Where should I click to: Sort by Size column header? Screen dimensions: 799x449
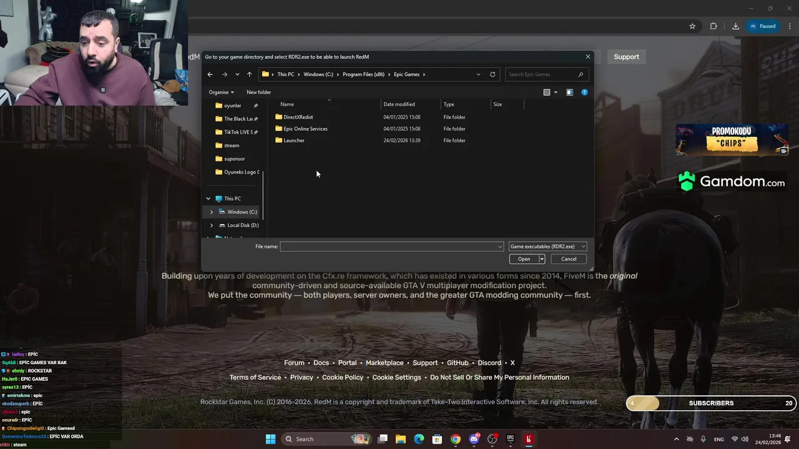pos(498,104)
